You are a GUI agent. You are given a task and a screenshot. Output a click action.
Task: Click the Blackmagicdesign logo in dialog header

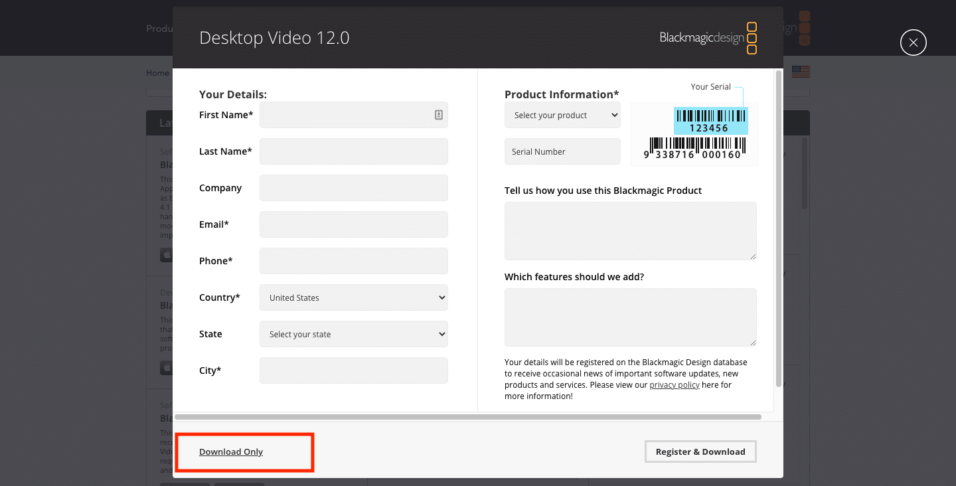tap(708, 38)
